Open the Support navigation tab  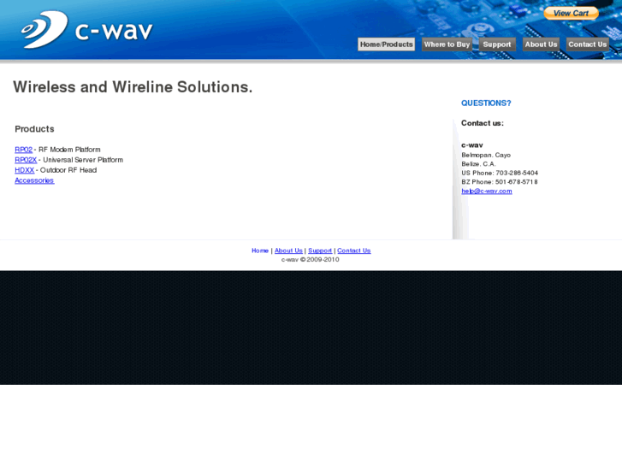[497, 44]
